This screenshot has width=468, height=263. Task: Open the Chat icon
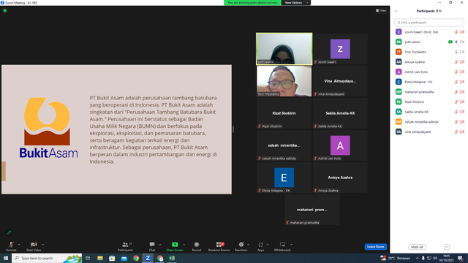(x=152, y=245)
